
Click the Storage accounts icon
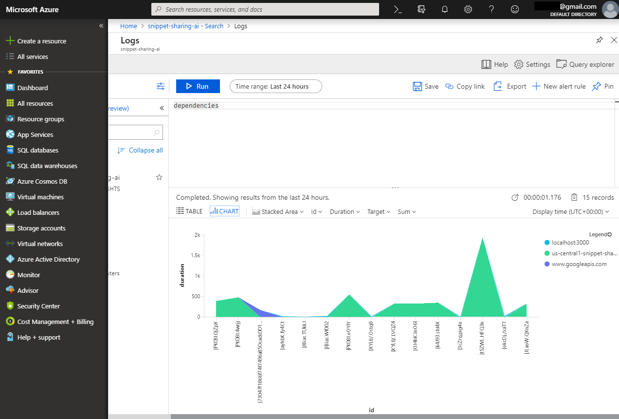[10, 228]
